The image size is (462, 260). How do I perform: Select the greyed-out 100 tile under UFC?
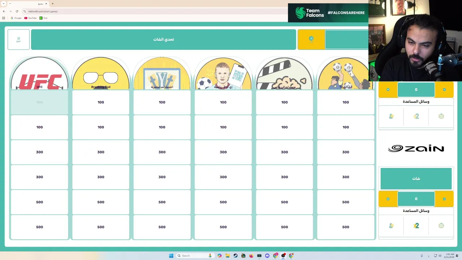[x=39, y=102]
